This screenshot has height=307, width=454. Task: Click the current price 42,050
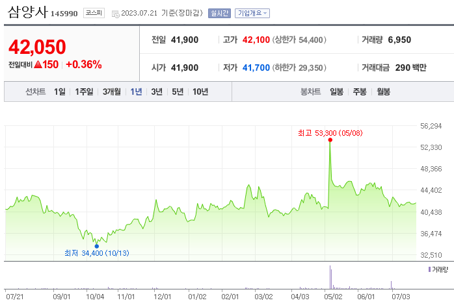[x=37, y=47]
